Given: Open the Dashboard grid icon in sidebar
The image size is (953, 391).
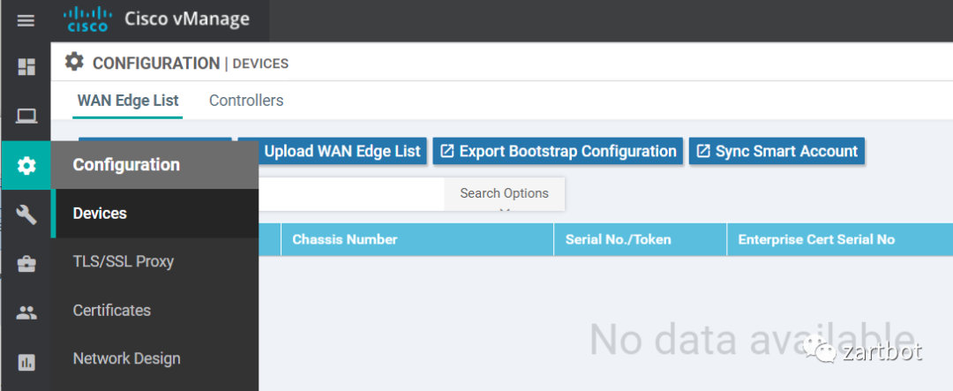Looking at the screenshot, I should pos(26,67).
